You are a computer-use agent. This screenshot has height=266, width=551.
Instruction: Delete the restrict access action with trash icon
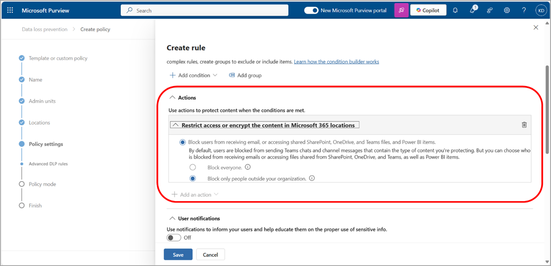(524, 124)
